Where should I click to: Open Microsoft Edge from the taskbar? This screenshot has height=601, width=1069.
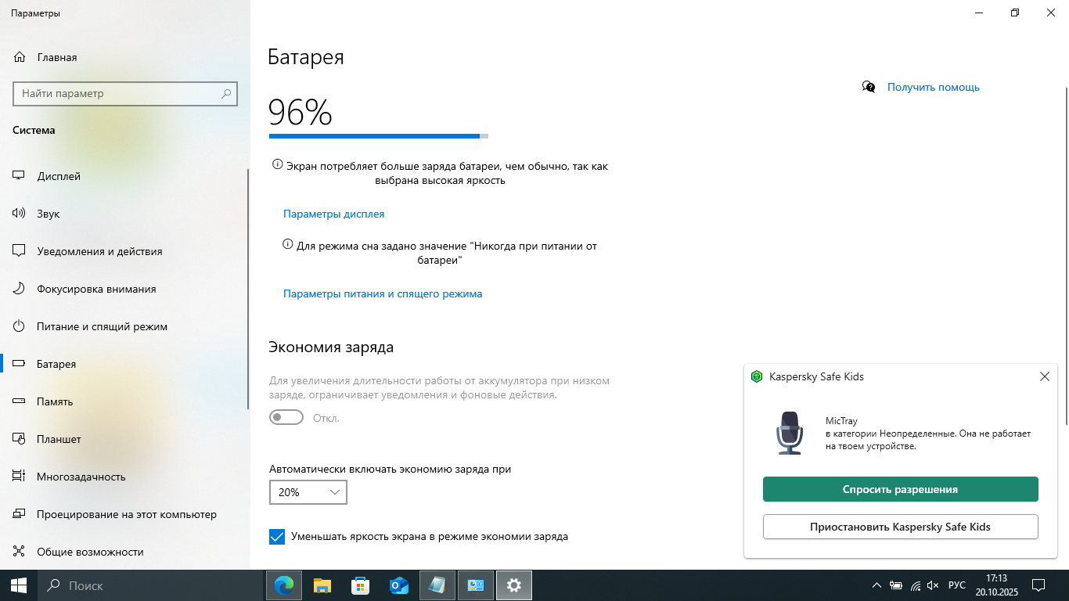click(x=284, y=585)
